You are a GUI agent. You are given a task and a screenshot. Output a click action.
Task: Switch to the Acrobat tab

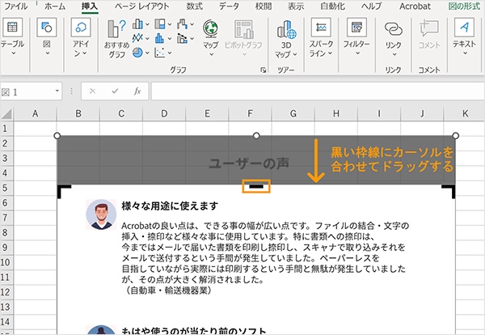(415, 6)
